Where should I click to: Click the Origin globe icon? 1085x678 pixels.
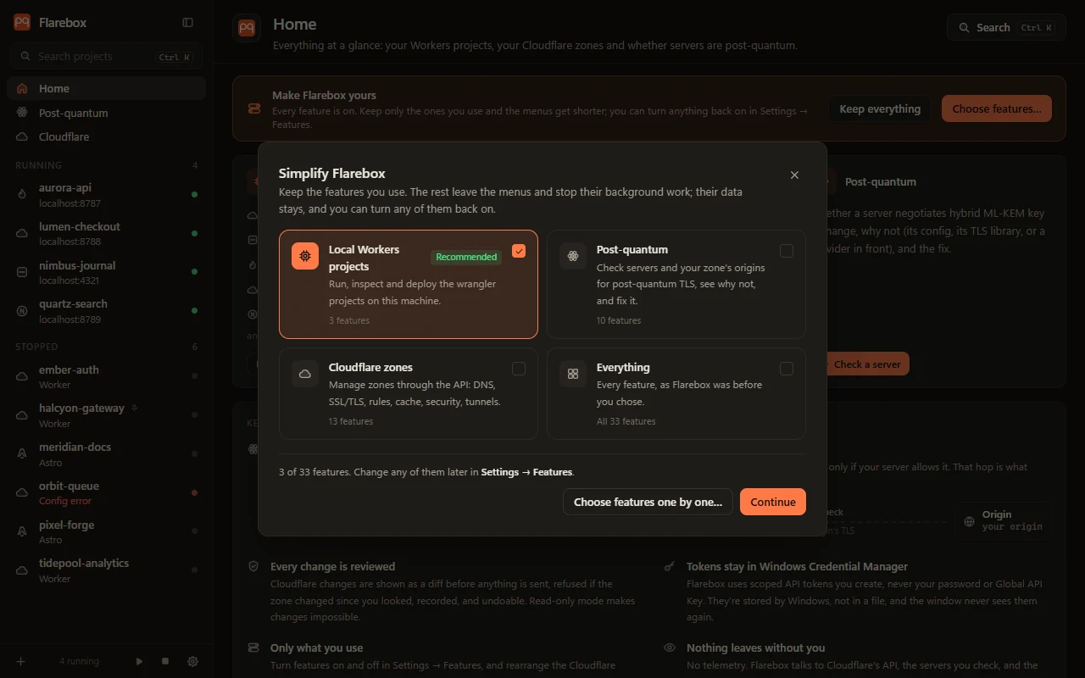pos(969,522)
